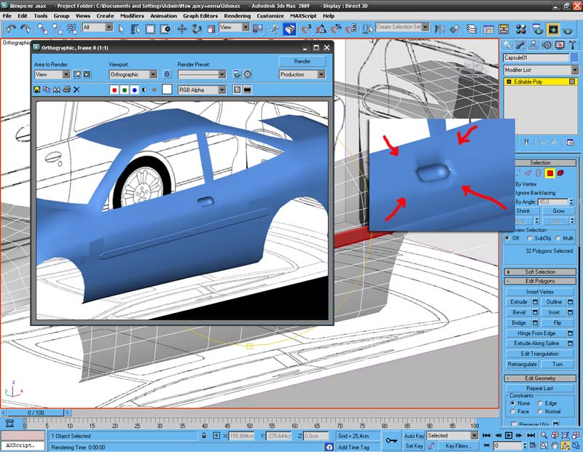Select Polygon sub-object level icon
583x452 pixels.
pos(550,173)
